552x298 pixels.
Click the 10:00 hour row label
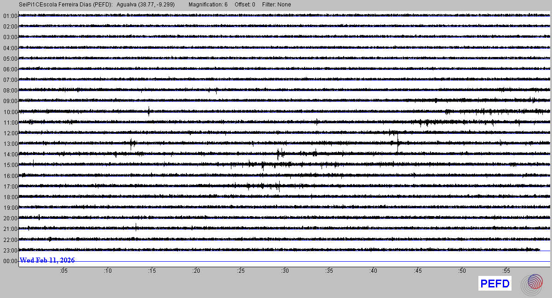point(10,112)
